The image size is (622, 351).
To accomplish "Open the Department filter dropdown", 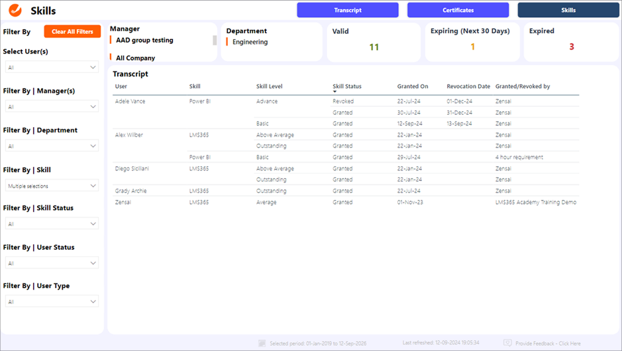I will pos(52,146).
